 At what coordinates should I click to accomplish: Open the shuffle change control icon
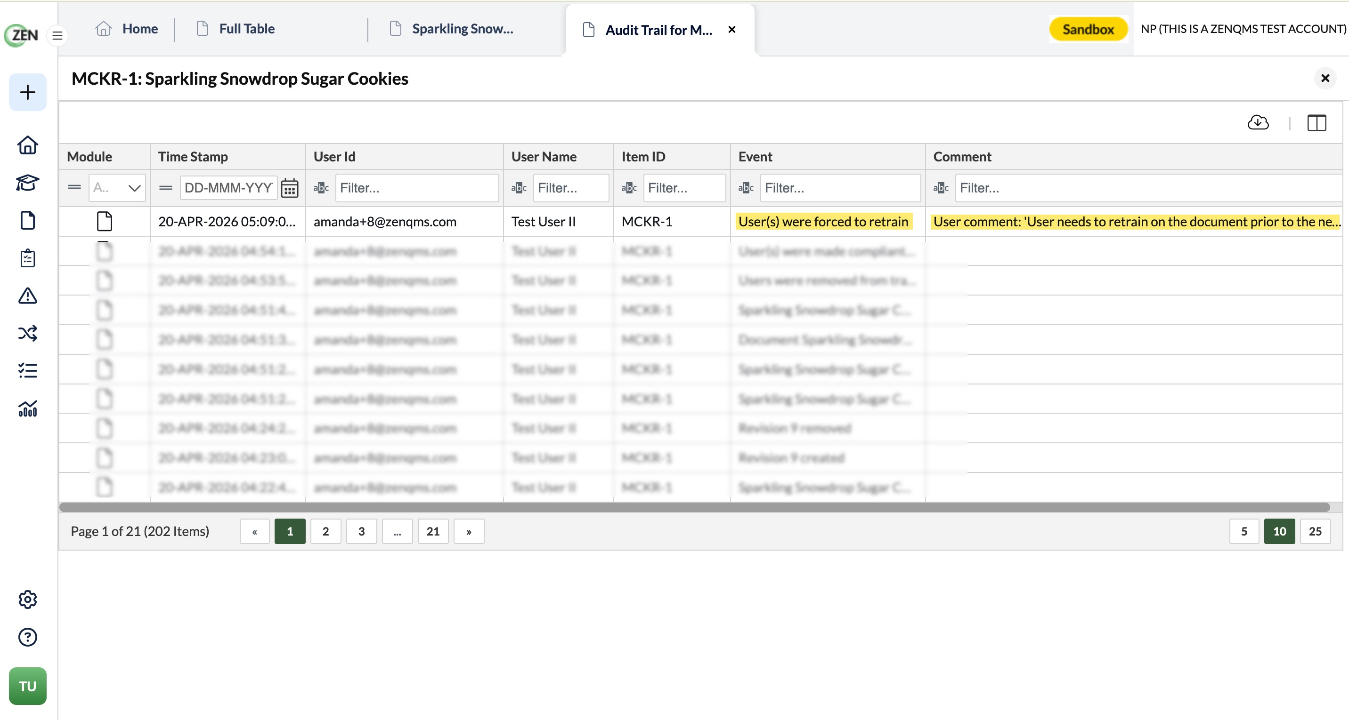click(x=28, y=333)
